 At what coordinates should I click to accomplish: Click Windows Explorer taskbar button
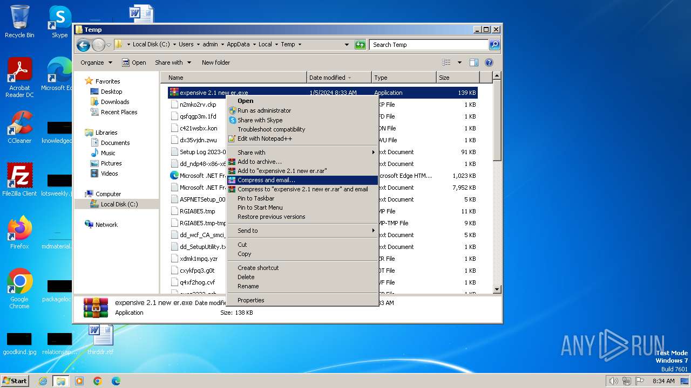(60, 381)
